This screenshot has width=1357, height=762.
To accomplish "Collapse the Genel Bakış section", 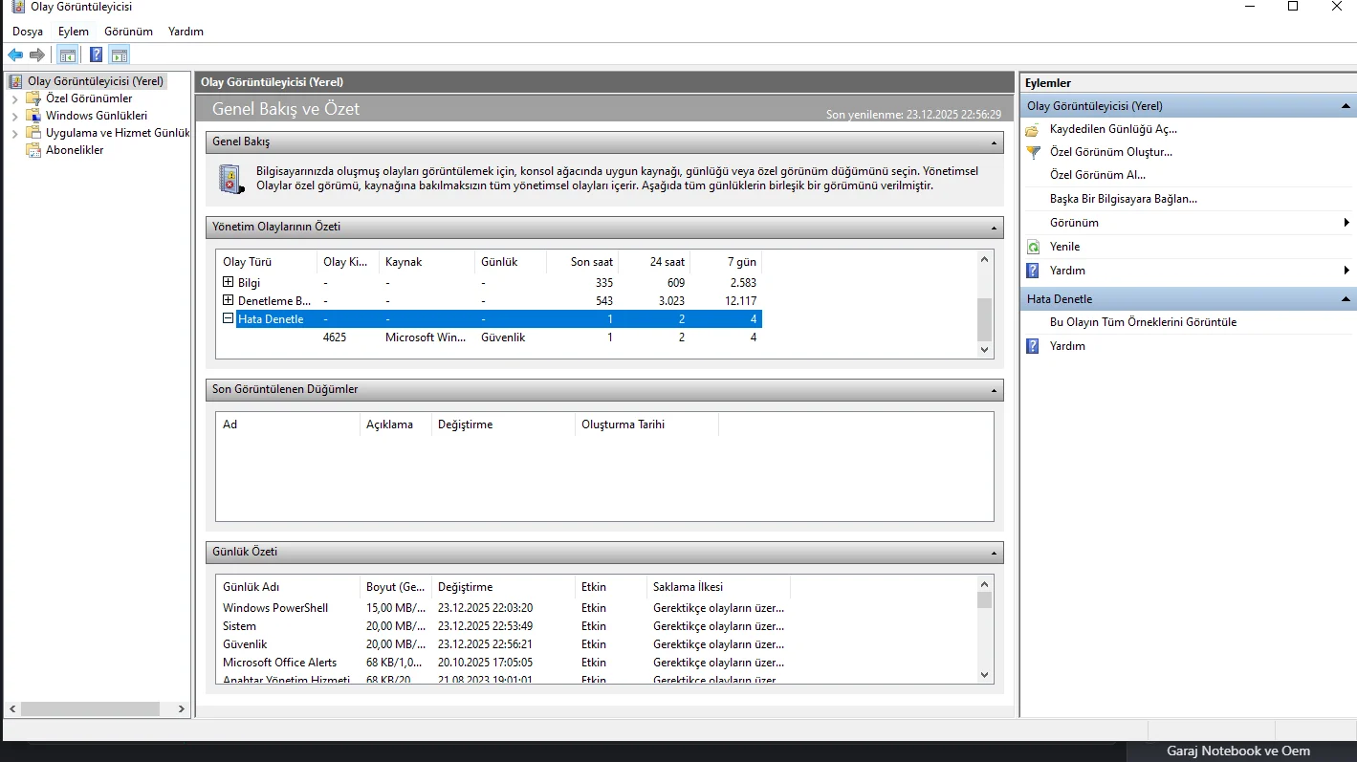I will (995, 142).
